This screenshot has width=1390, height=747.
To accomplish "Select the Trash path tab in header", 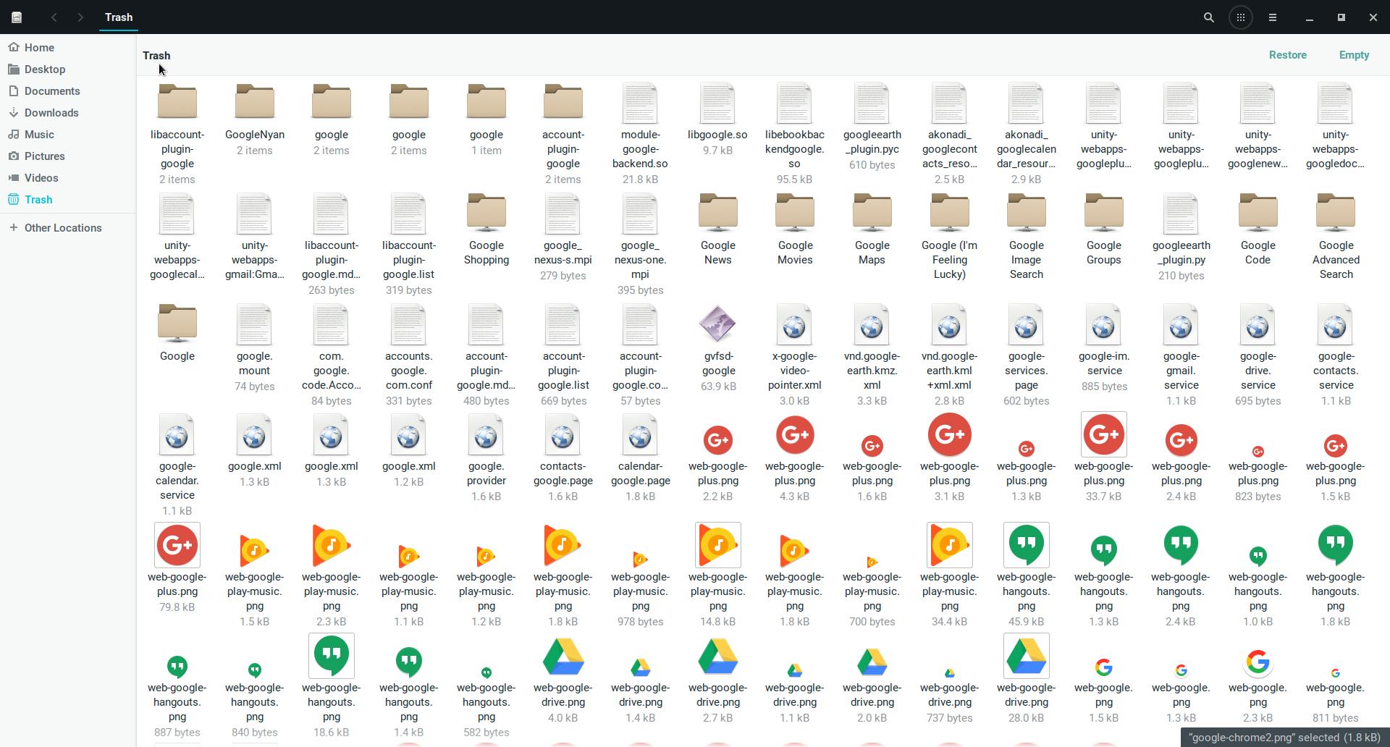I will click(119, 17).
